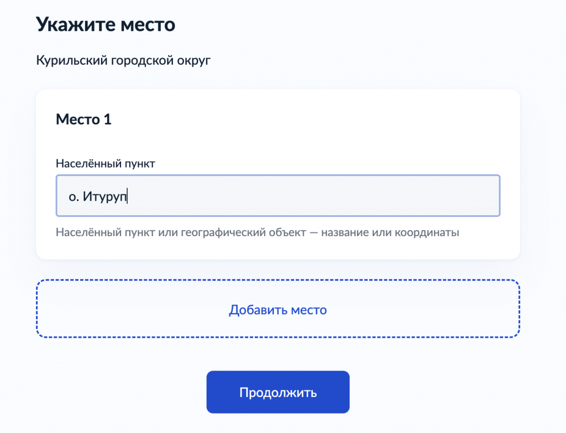Click the Населённый пункт field label

click(106, 164)
